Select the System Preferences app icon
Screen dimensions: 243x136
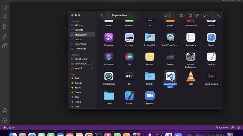coord(191,57)
